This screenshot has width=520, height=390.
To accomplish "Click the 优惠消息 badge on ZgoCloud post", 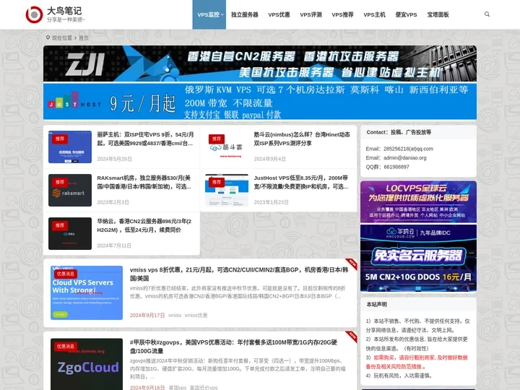I will point(66,346).
